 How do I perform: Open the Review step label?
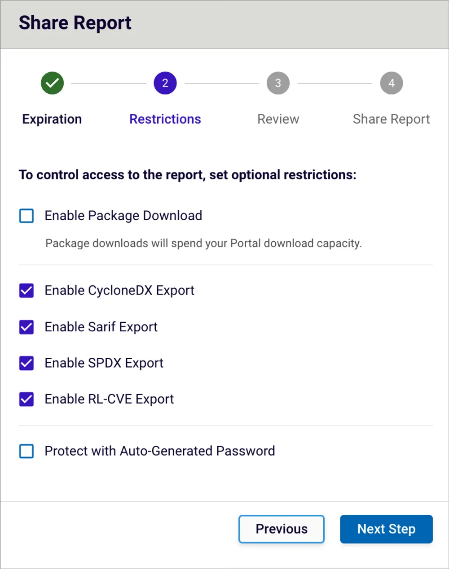(x=278, y=119)
